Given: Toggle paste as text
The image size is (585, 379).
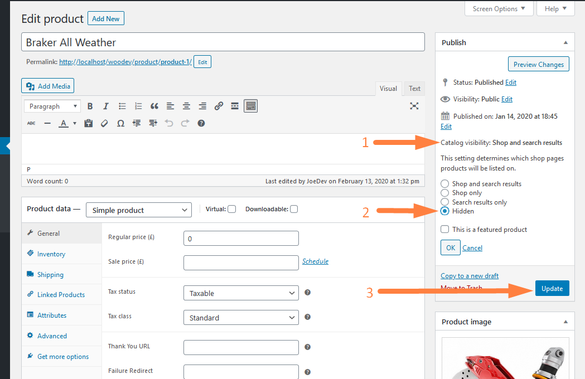Looking at the screenshot, I should click(89, 123).
